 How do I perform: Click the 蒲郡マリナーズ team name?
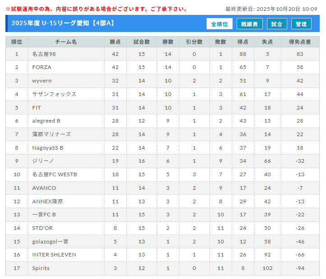pyautogui.click(x=51, y=134)
